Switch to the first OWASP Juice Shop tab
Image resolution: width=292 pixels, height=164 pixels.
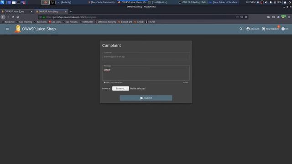(x=17, y=11)
